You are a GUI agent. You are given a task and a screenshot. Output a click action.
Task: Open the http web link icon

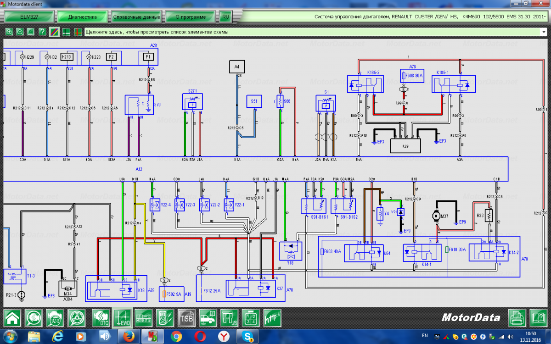[272, 317]
